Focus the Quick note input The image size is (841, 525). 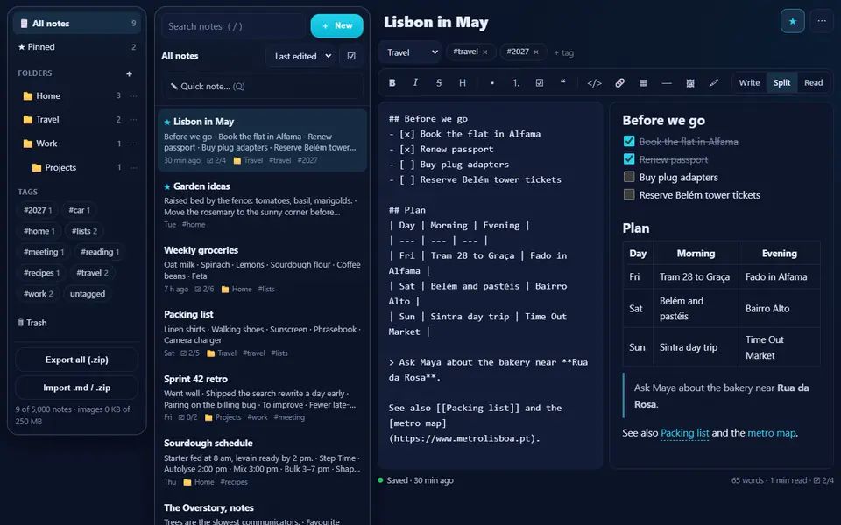pyautogui.click(x=262, y=87)
